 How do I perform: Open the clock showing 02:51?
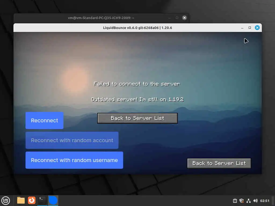tap(265, 201)
